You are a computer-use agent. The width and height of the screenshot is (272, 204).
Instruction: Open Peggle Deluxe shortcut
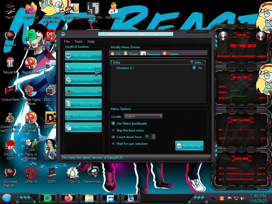[31, 66]
